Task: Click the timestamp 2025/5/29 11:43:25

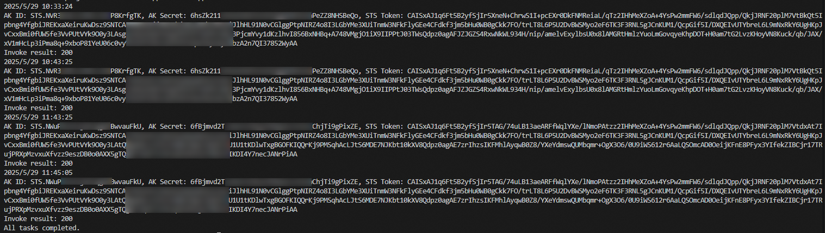Action: pyautogui.click(x=38, y=117)
